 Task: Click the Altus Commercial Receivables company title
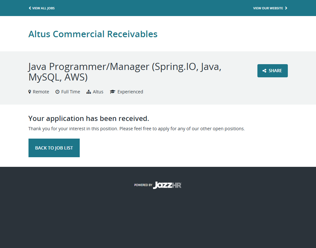pos(93,34)
